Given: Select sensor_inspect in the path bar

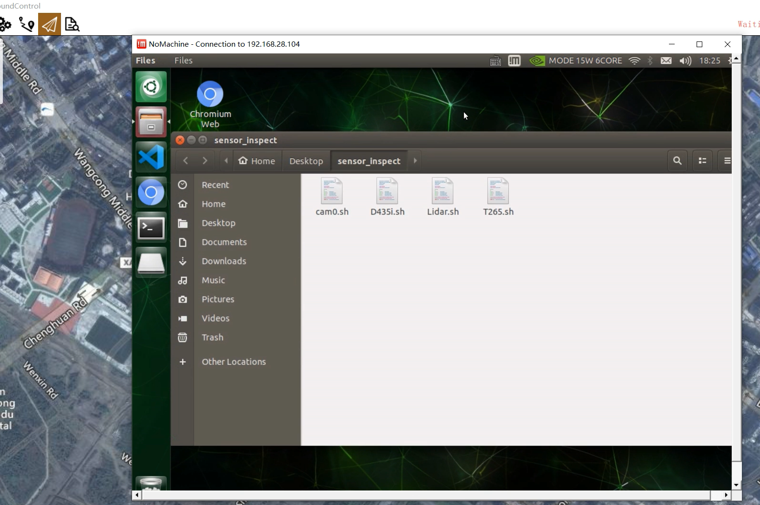Looking at the screenshot, I should [369, 161].
